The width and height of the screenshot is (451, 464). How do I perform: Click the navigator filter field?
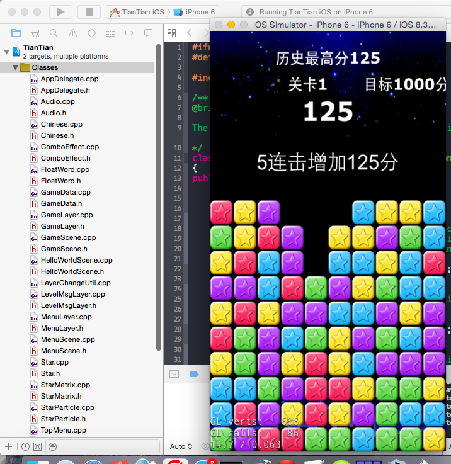coord(103,446)
